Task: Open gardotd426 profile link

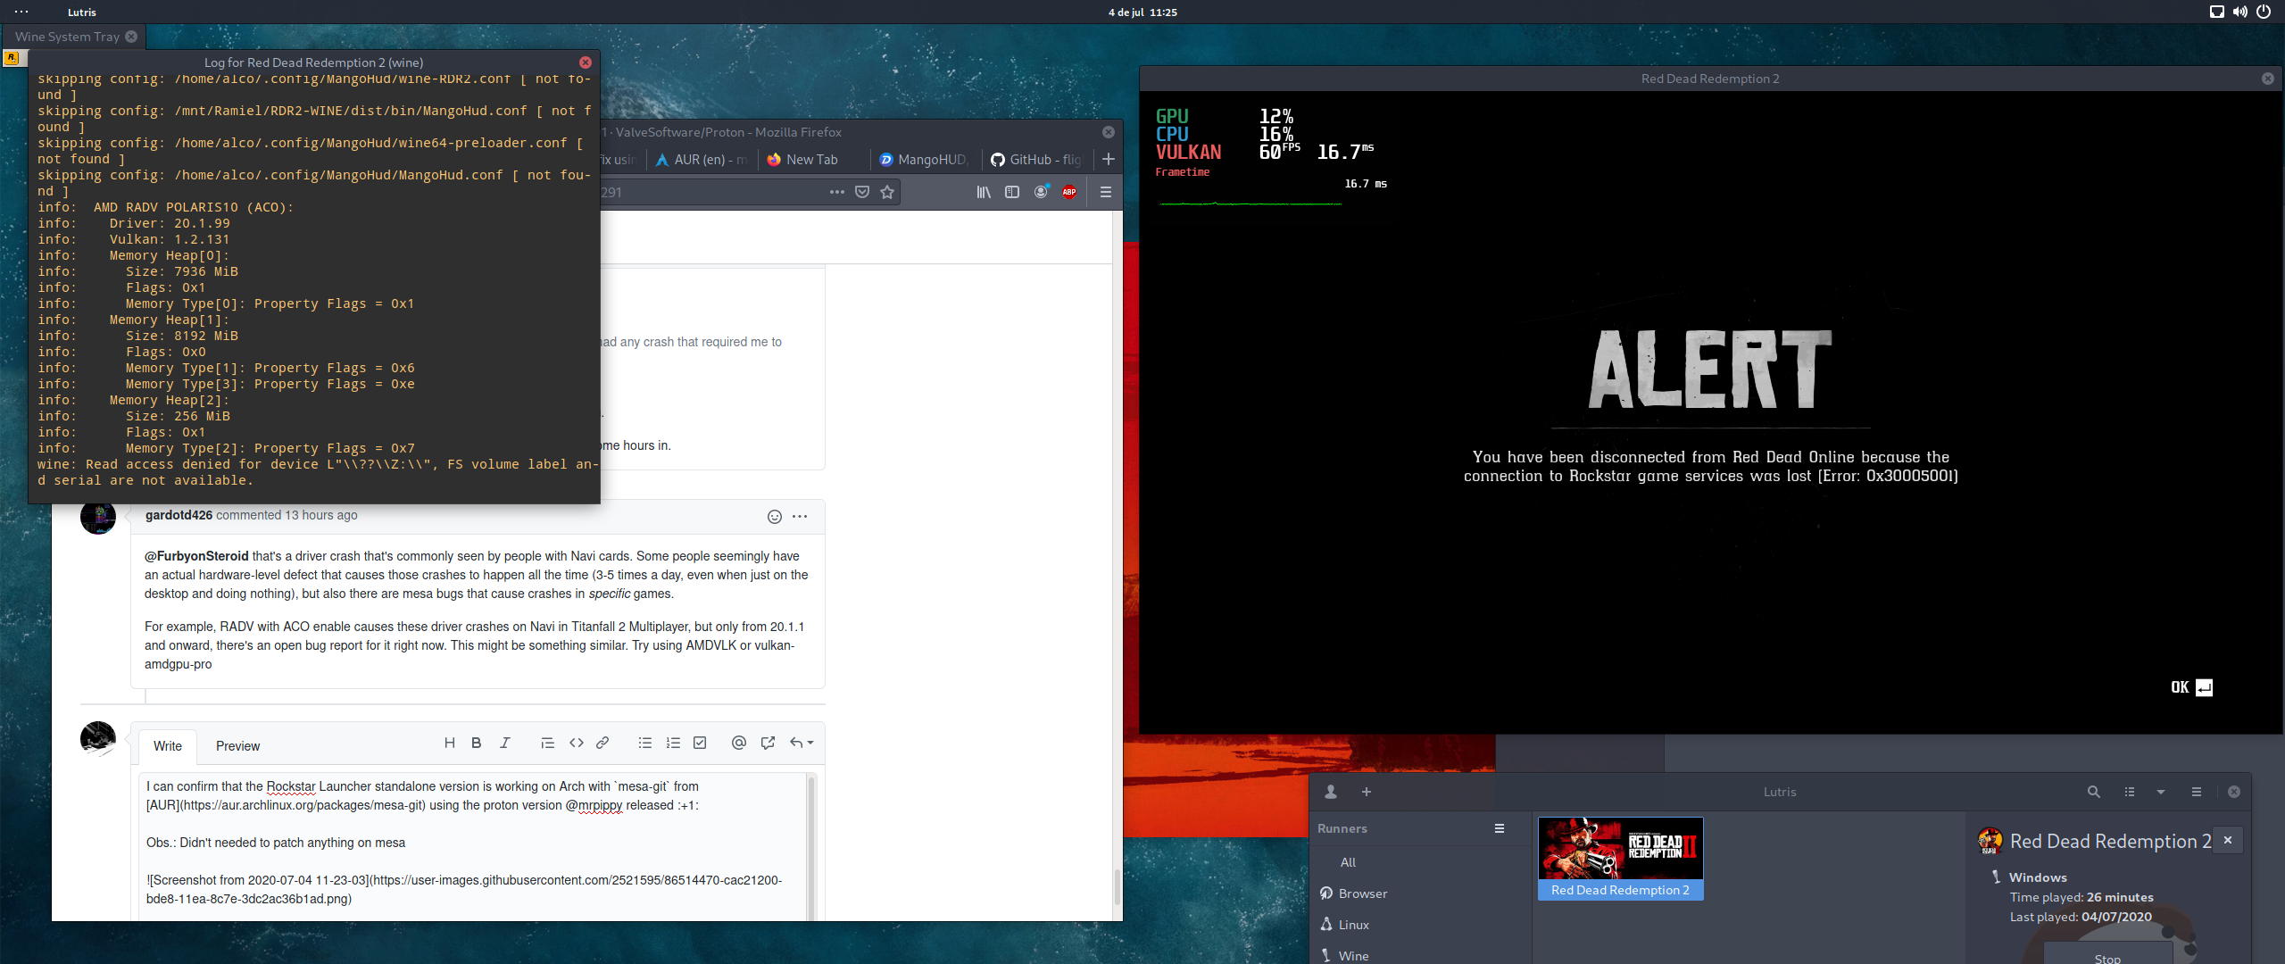Action: [x=179, y=515]
